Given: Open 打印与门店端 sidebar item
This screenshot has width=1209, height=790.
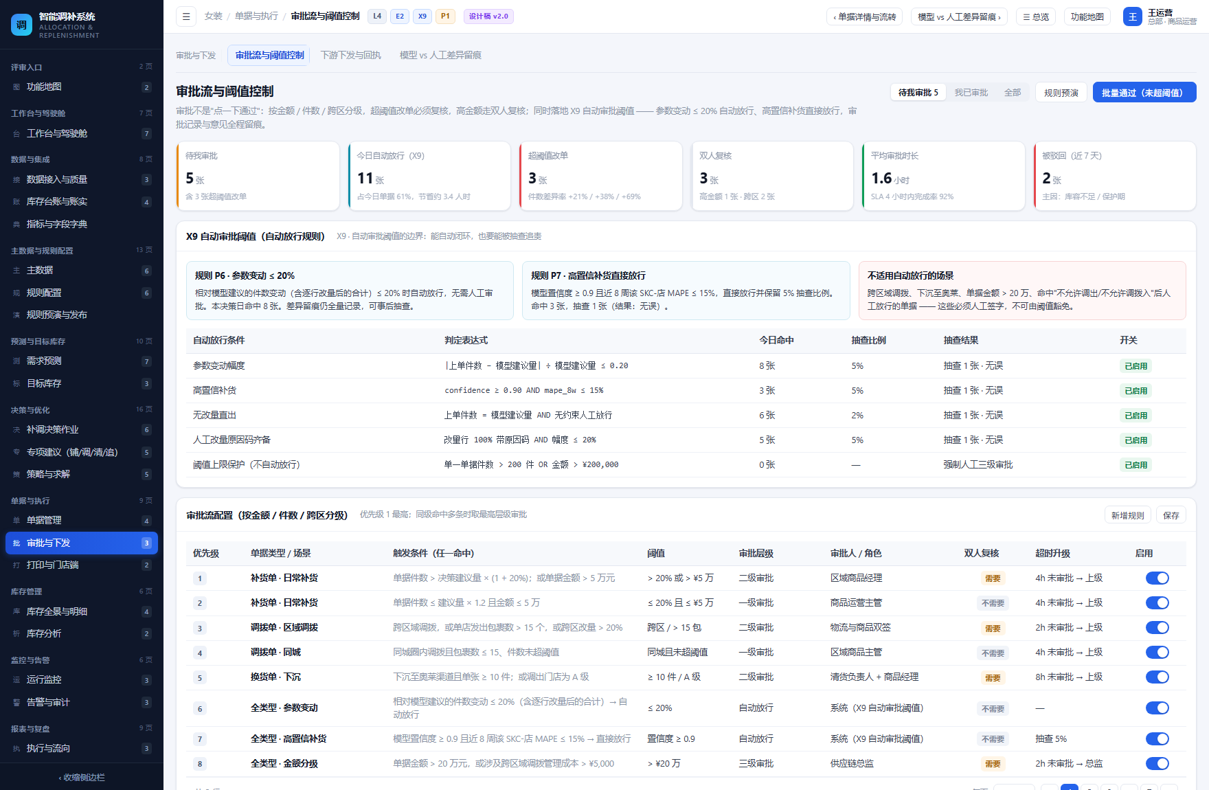Looking at the screenshot, I should tap(82, 565).
